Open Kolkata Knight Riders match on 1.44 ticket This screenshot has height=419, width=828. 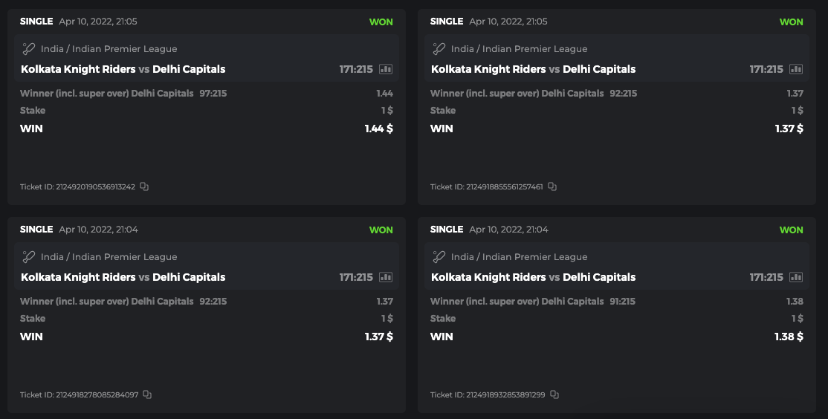[78, 69]
